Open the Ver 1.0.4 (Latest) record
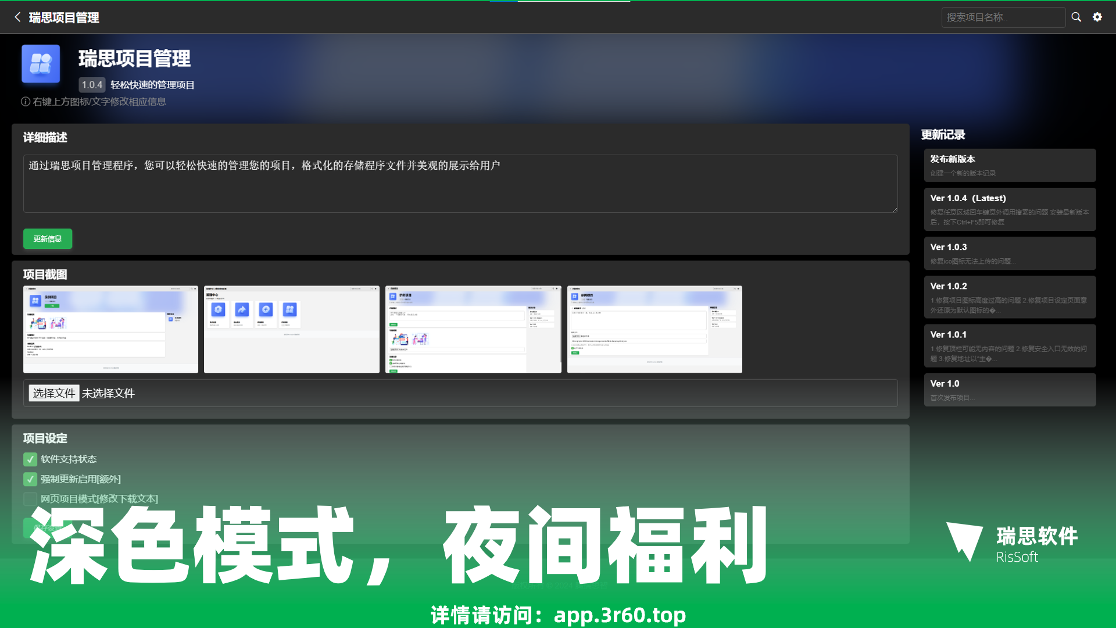 point(1010,209)
